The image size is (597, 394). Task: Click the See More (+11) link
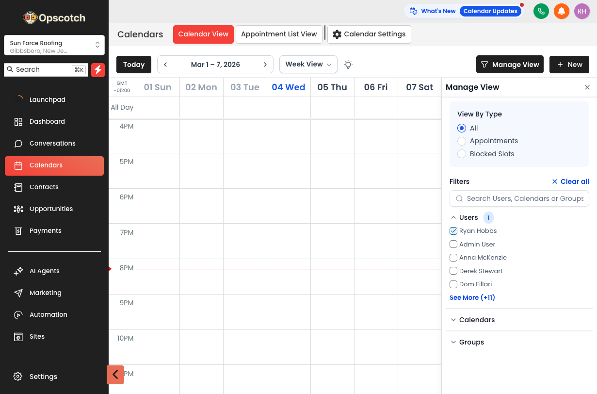[472, 297]
